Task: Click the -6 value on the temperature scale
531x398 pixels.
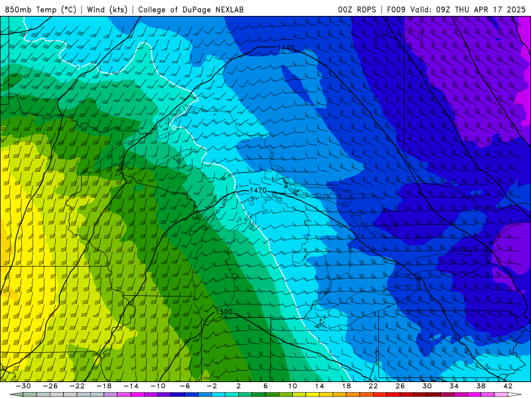Action: coord(185,386)
